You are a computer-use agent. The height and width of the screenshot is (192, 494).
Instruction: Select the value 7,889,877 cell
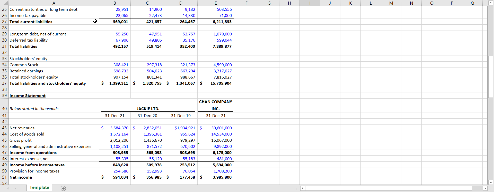[216, 46]
